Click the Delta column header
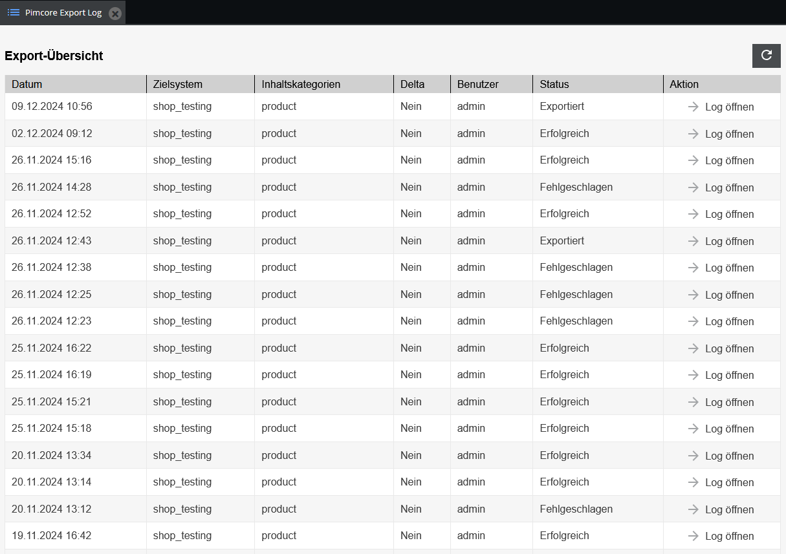 [422, 84]
